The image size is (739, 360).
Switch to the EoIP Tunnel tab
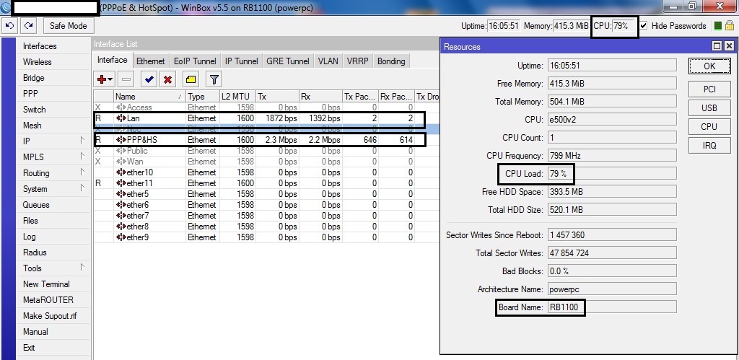pyautogui.click(x=195, y=61)
